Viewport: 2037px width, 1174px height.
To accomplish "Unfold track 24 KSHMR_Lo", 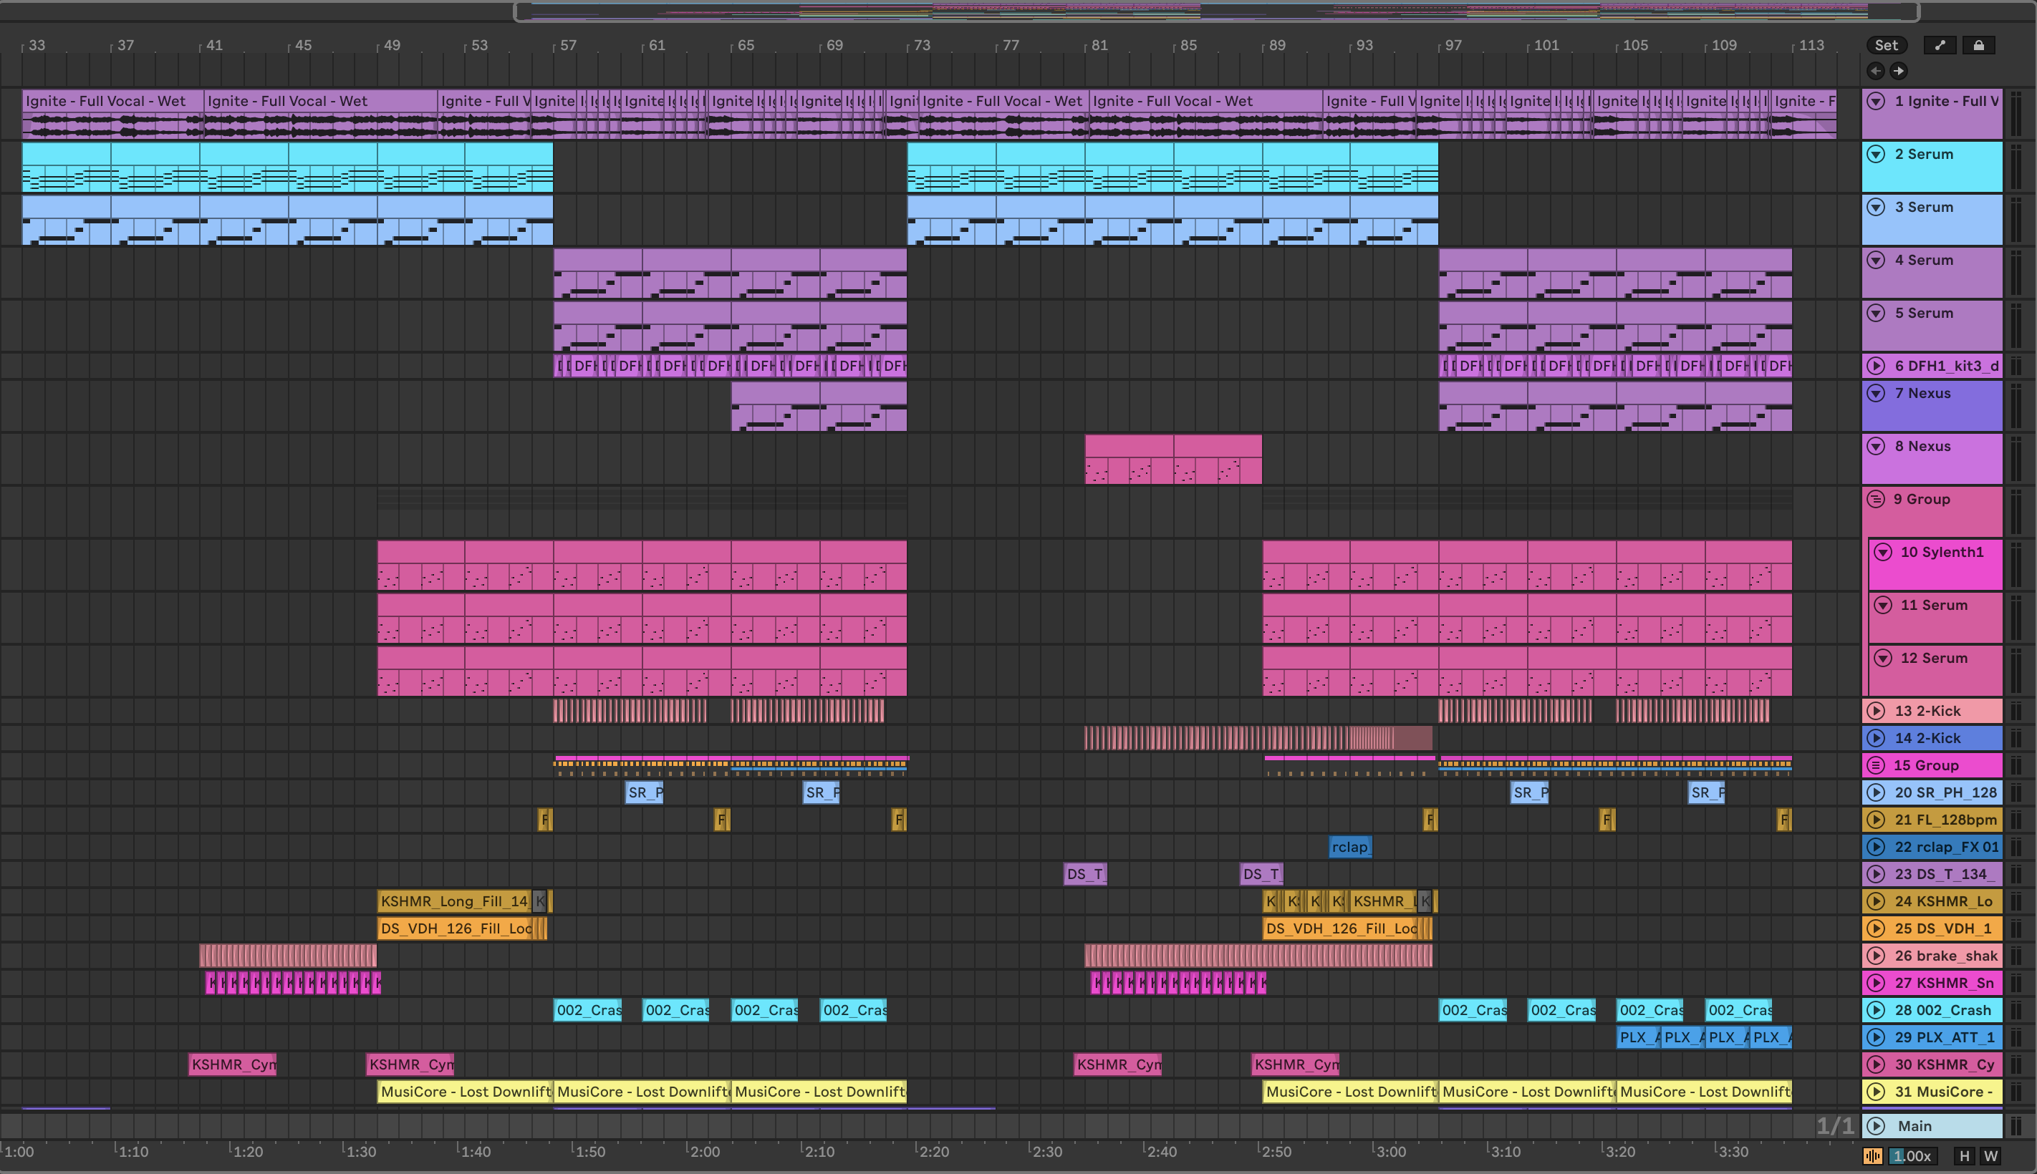I will click(x=1877, y=901).
